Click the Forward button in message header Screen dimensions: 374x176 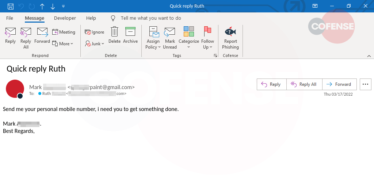[x=339, y=84]
